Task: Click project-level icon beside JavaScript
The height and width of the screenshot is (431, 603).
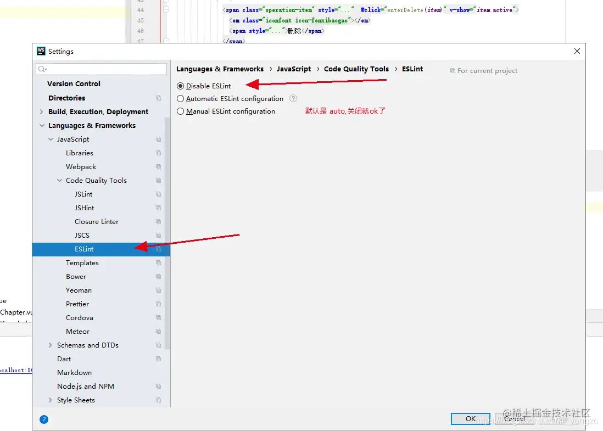Action: click(x=159, y=139)
